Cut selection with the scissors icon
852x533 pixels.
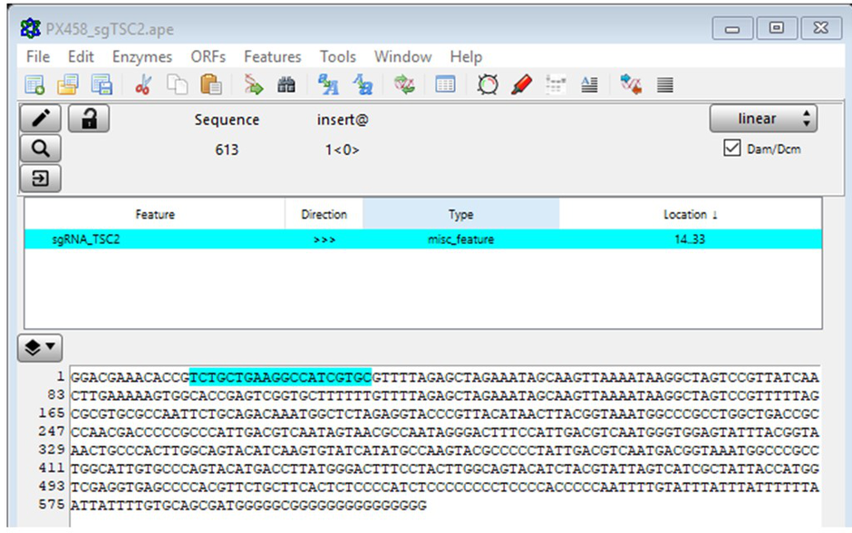click(x=143, y=85)
